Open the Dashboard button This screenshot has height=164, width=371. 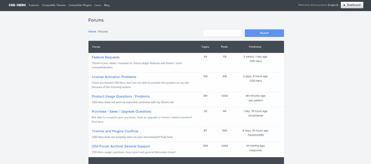point(352,5)
